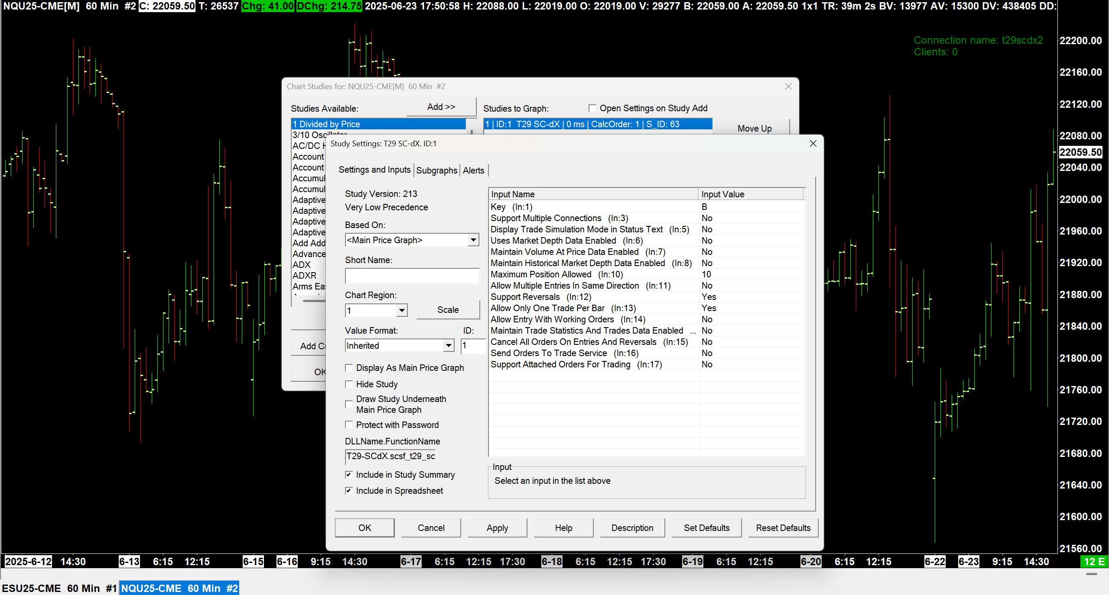The image size is (1109, 595).
Task: Open the Value Format dropdown
Action: 449,346
